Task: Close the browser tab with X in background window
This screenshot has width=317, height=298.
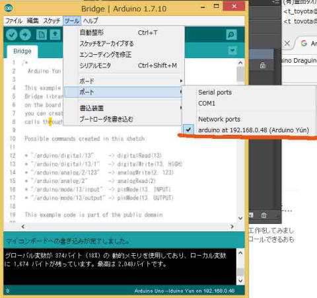Action: coord(287,44)
